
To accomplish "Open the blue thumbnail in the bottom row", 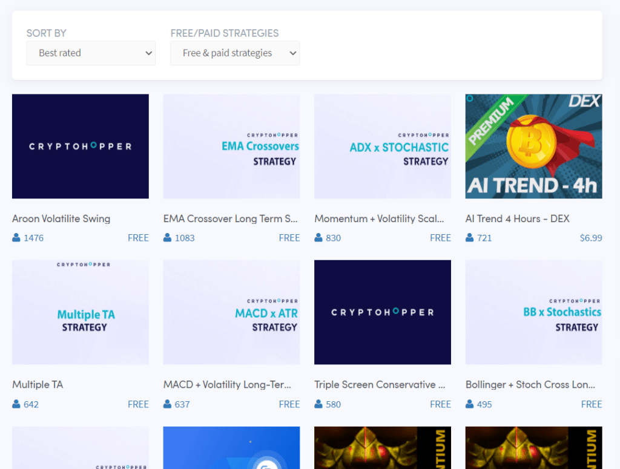I will pyautogui.click(x=231, y=448).
